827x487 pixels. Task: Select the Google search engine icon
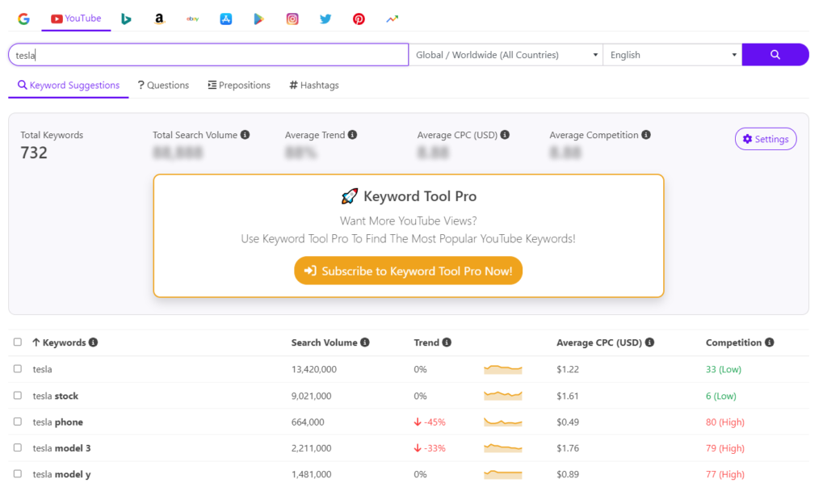[x=23, y=19]
